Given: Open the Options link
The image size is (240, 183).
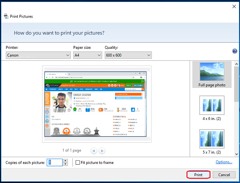Looking at the screenshot, I should click(224, 162).
